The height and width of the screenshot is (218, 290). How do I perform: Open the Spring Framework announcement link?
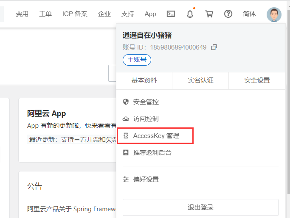pyautogui.click(x=72, y=209)
